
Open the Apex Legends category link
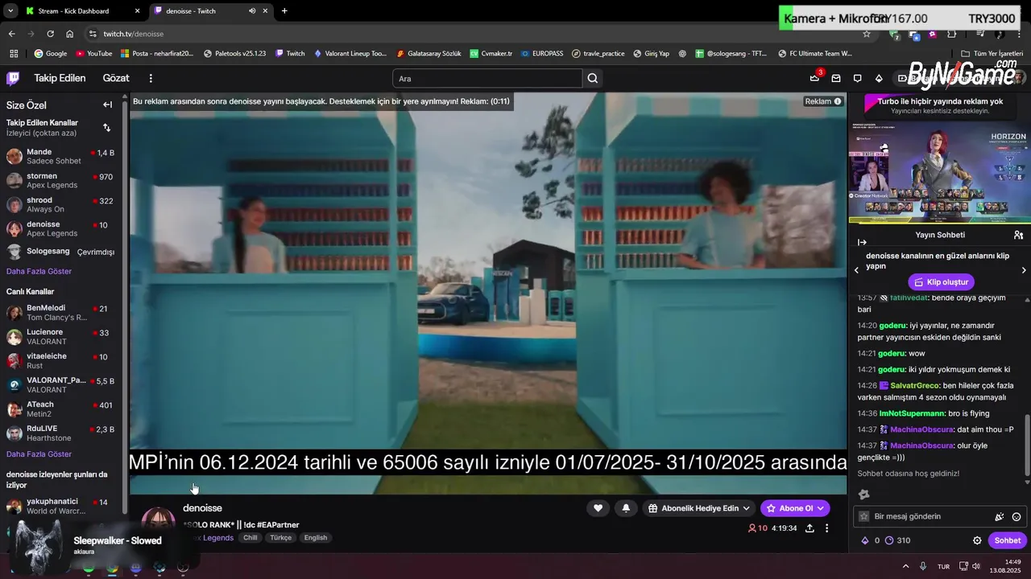[x=209, y=537]
